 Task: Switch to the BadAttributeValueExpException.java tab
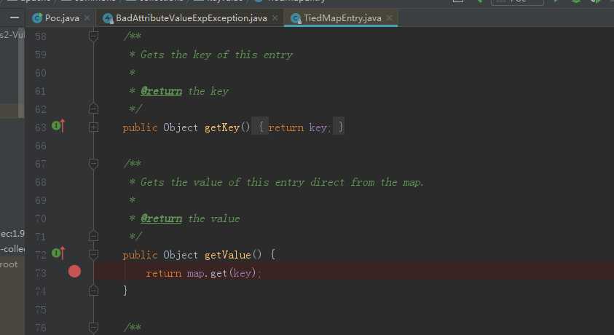191,18
